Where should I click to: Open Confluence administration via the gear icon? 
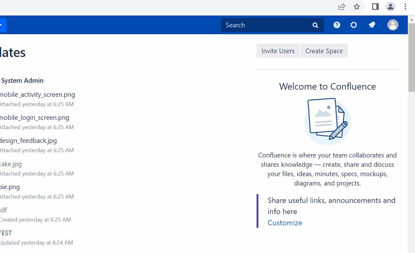point(354,25)
